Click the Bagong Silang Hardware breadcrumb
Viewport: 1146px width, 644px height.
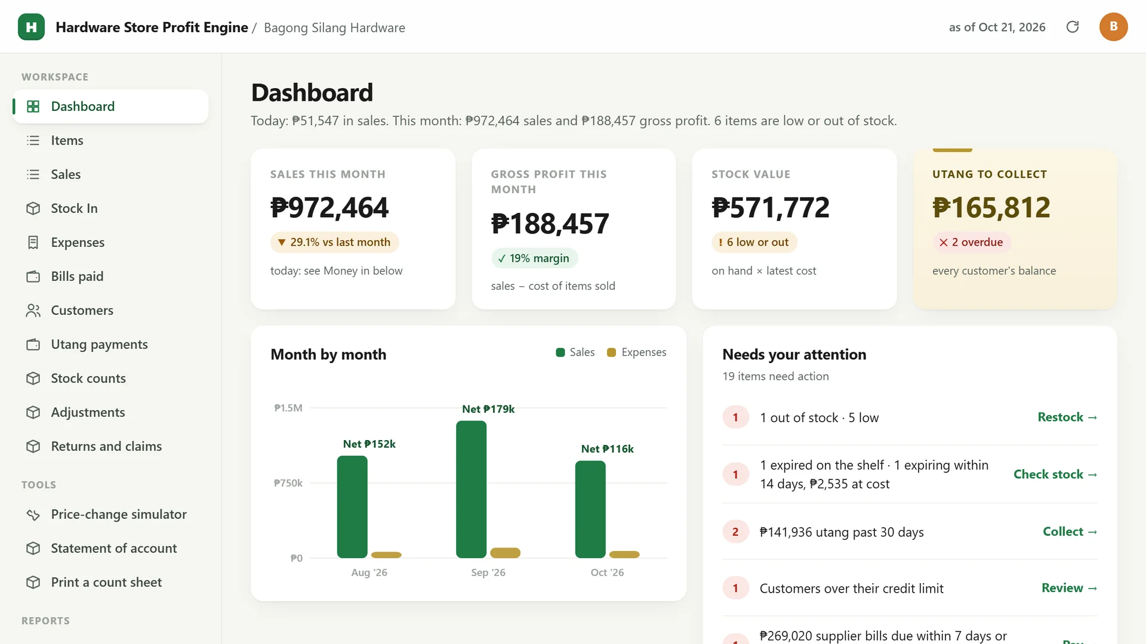point(334,27)
